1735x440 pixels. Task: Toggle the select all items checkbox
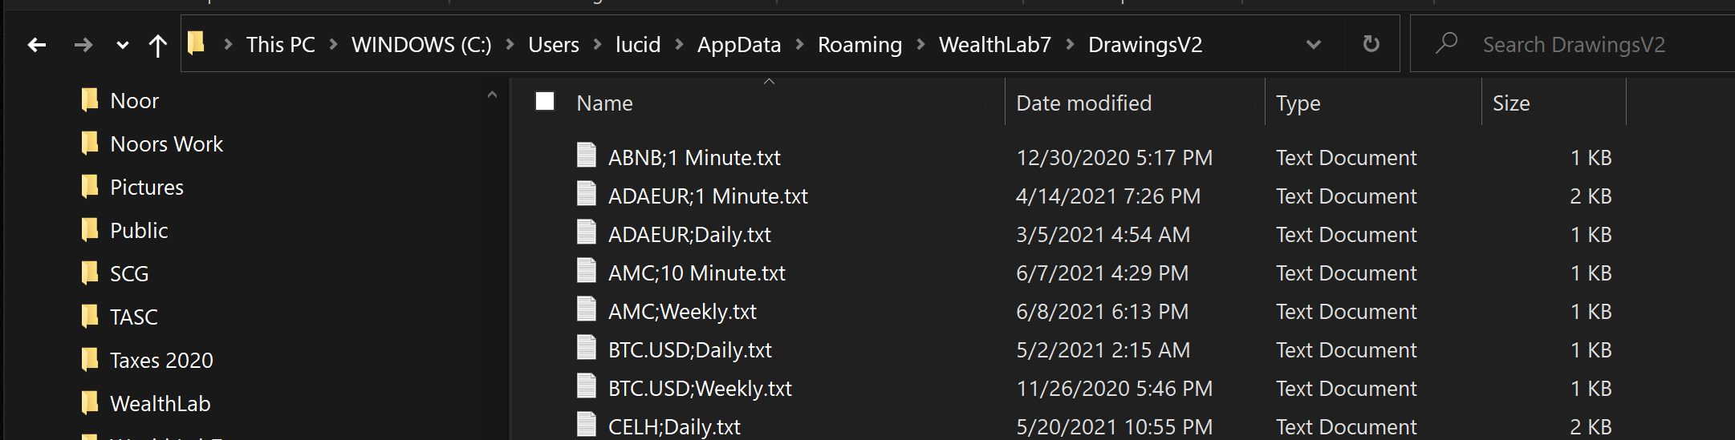[x=545, y=102]
